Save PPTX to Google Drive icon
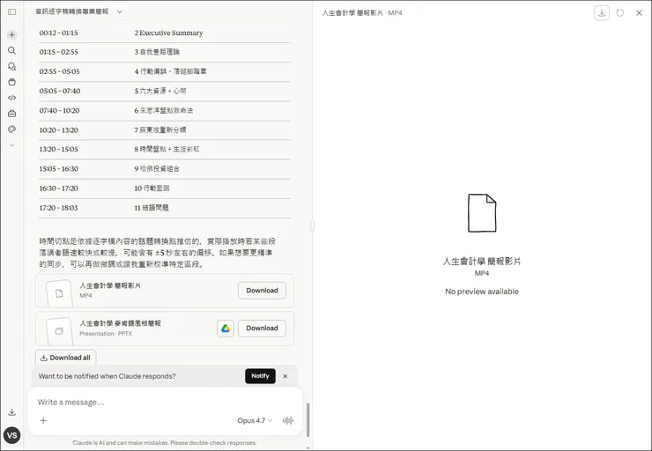This screenshot has height=451, width=652. (226, 329)
